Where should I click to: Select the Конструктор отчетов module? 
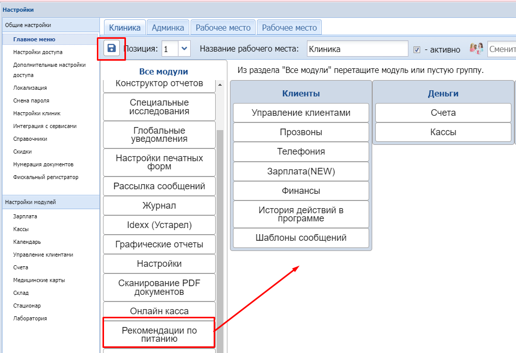click(159, 85)
